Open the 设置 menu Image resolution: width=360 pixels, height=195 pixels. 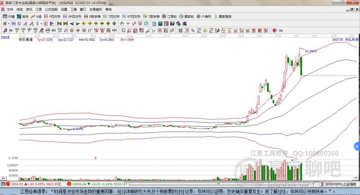[x=64, y=10]
